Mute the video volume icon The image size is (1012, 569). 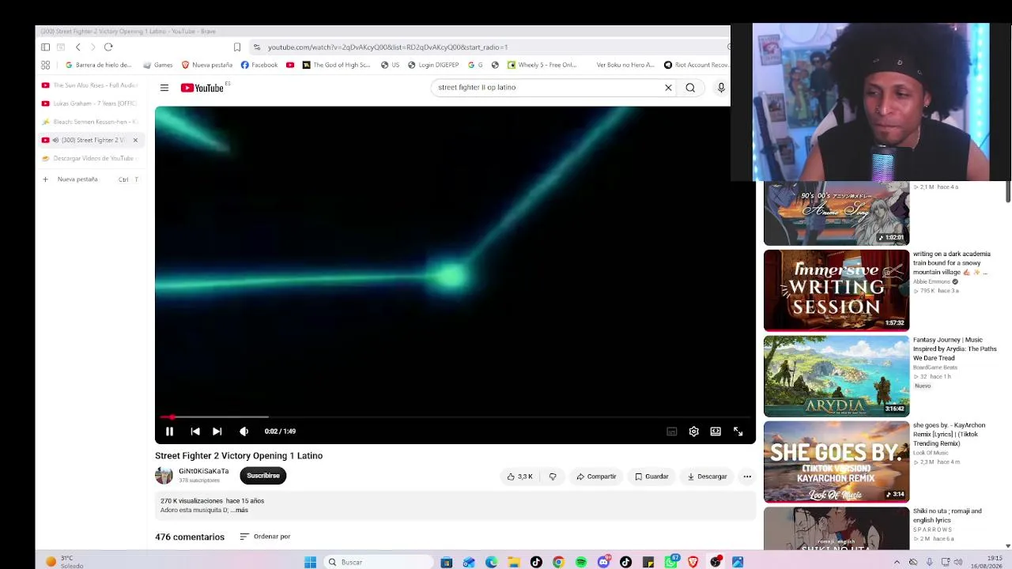244,431
